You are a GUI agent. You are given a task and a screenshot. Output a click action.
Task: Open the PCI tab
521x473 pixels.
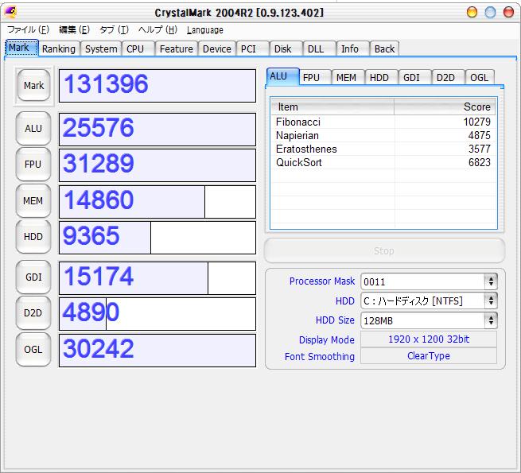(x=252, y=48)
